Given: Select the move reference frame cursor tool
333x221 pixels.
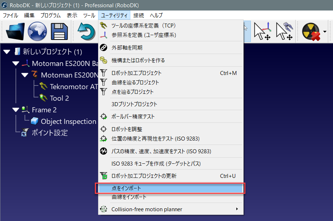Looking at the screenshot, I should (x=262, y=31).
